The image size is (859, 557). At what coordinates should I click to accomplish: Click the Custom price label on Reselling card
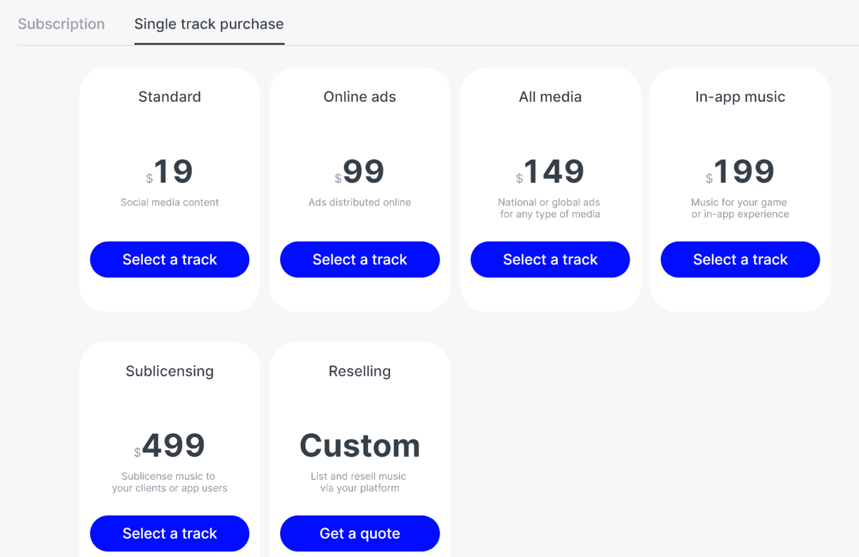360,446
